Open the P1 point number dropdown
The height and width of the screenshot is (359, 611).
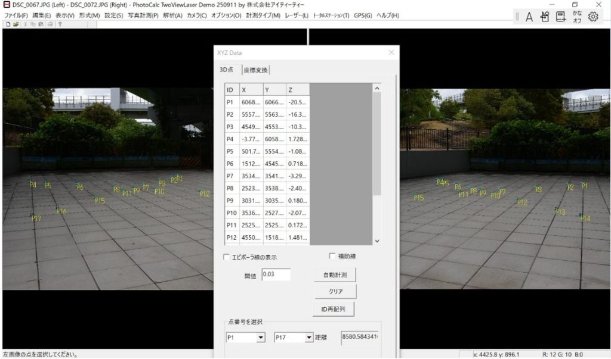point(261,337)
